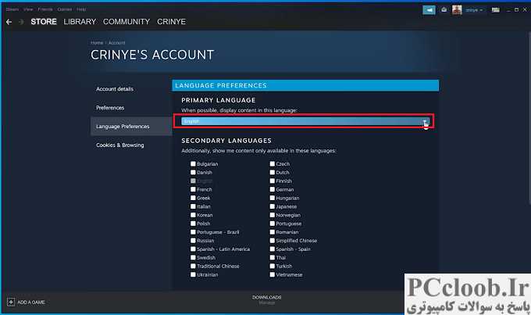
Task: Open the inbox envelope icon
Action: 444,10
